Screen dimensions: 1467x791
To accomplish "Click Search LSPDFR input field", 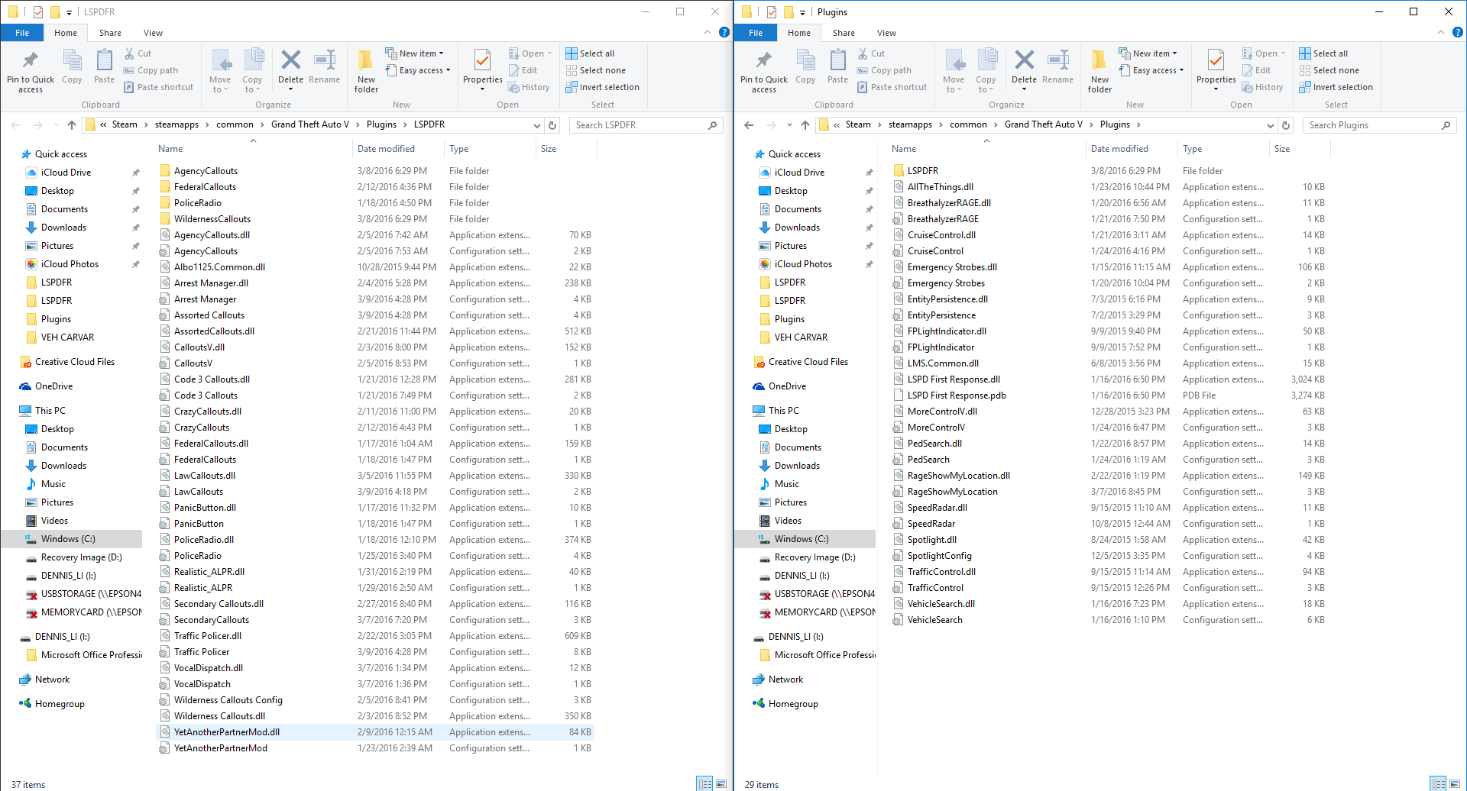I will [x=646, y=125].
